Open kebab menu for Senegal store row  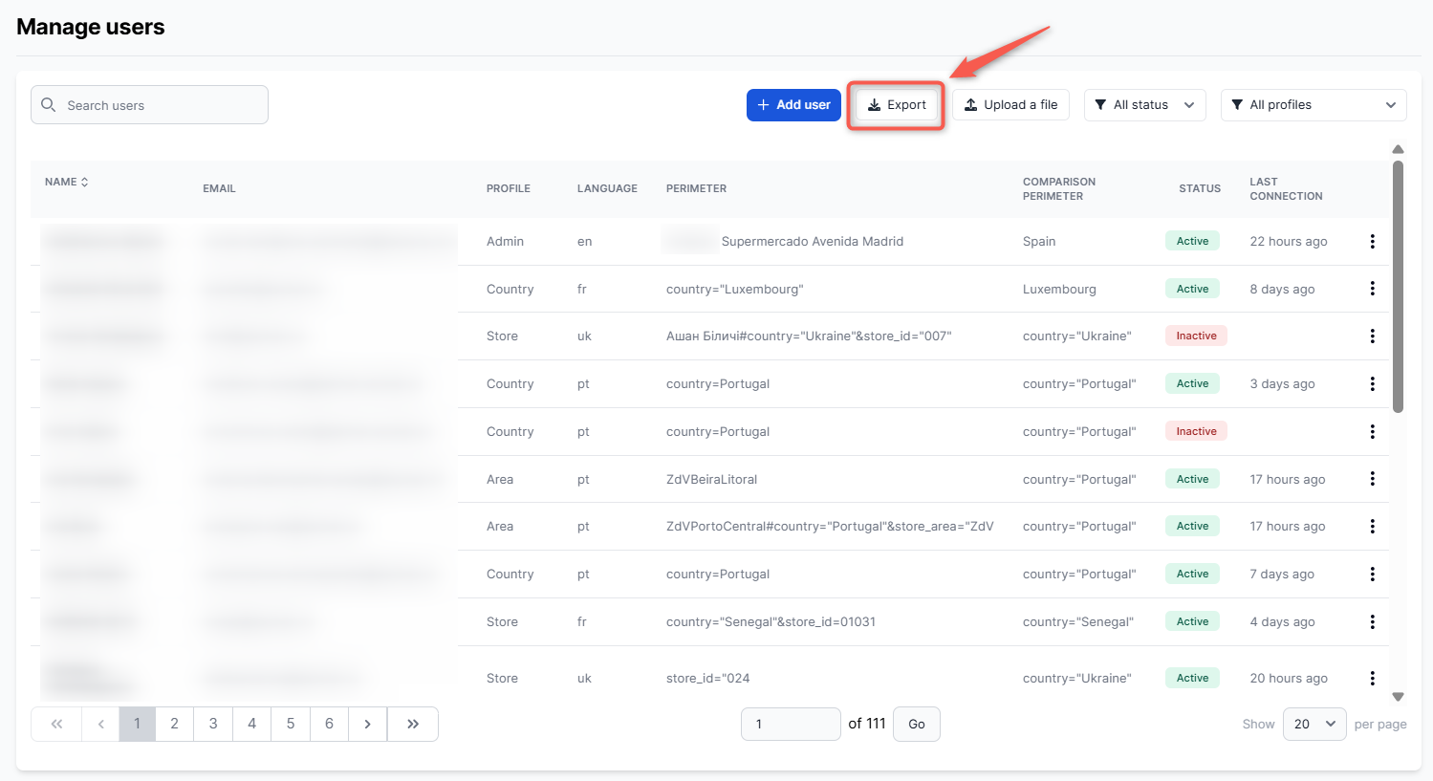(1372, 622)
